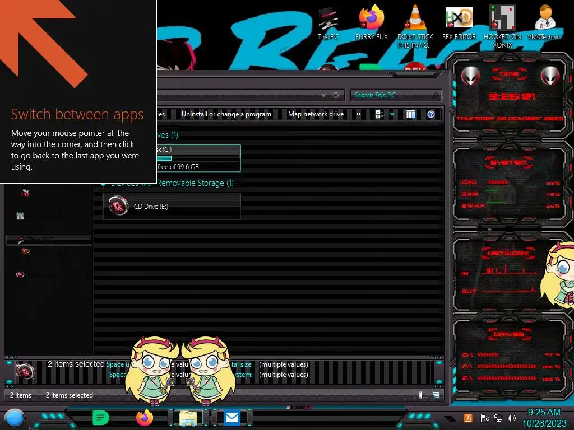Viewport: 574px width, 430px height.
Task: Select the File Explorer taskbar button
Action: [188, 418]
